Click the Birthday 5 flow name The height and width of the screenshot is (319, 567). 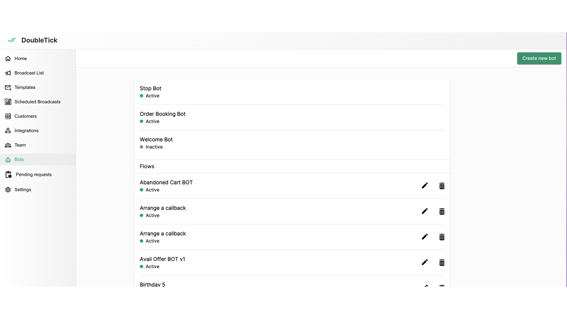(x=152, y=284)
